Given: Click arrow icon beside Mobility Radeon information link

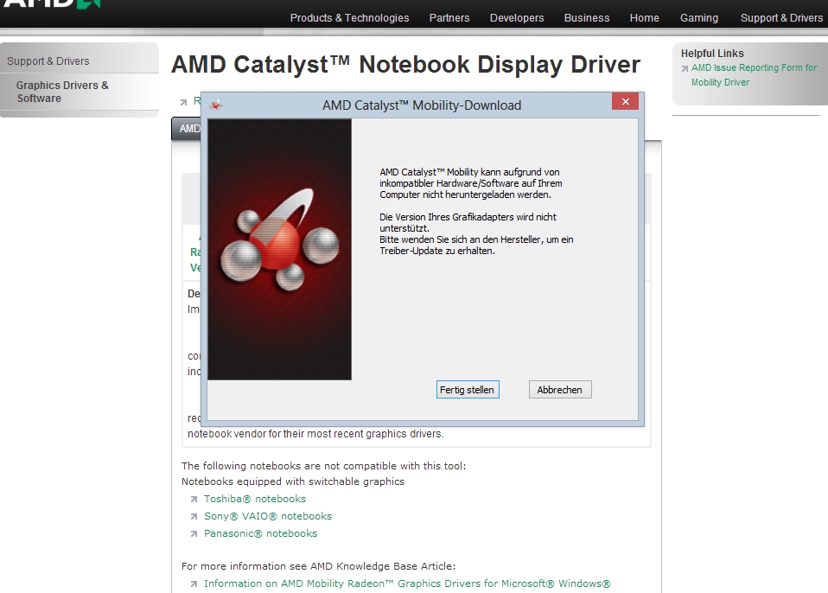Looking at the screenshot, I should pos(194,584).
